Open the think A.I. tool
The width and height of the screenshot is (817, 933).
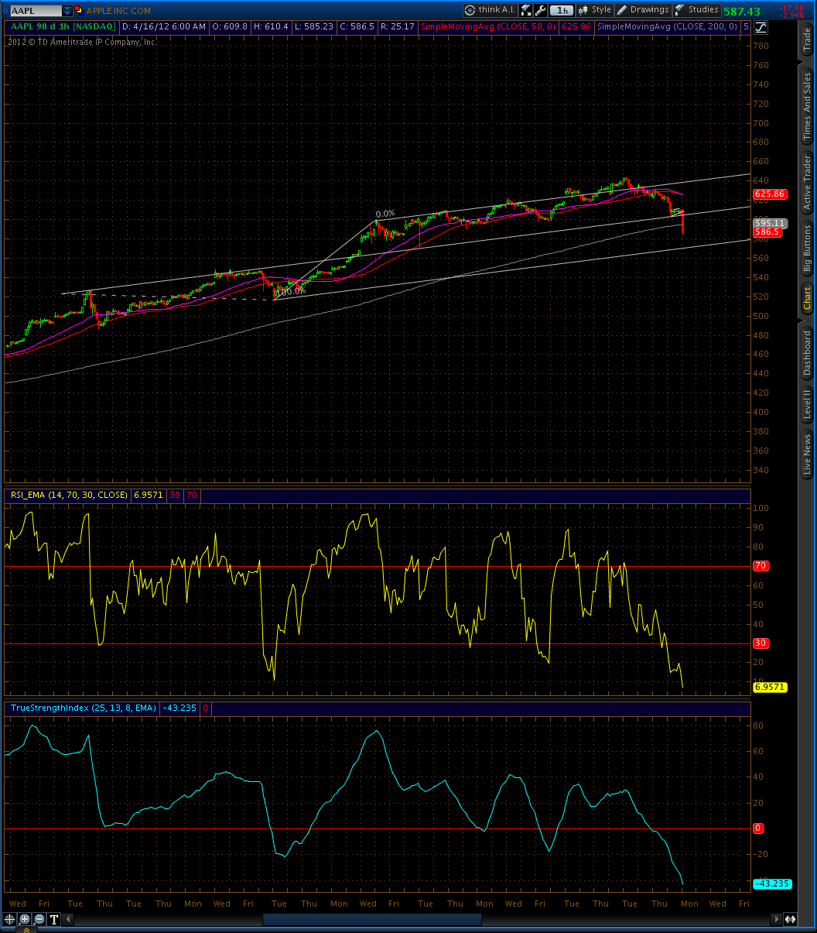(x=490, y=10)
